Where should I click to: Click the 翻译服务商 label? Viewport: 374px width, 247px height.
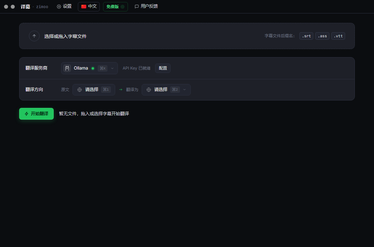(x=36, y=68)
